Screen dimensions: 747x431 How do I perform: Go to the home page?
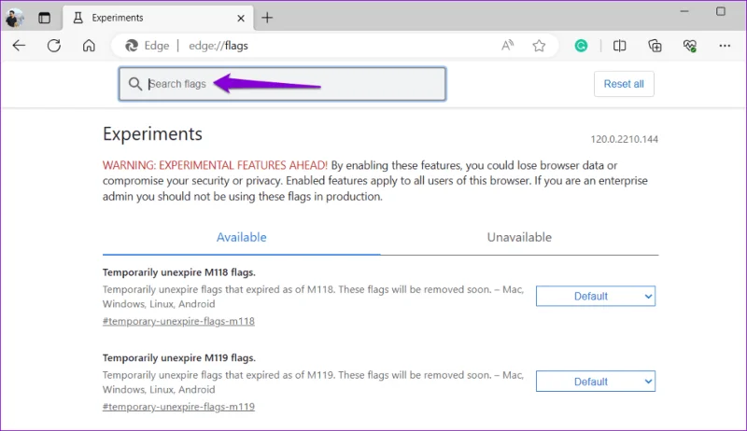click(x=89, y=46)
